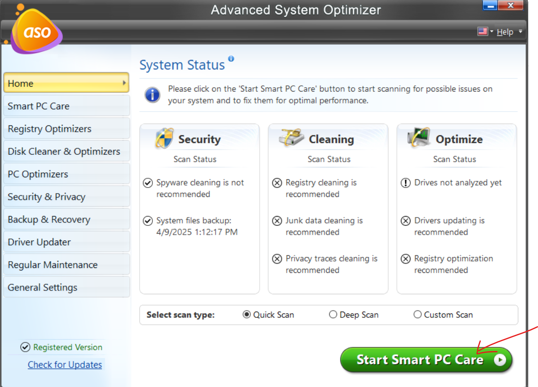Click the ASO application logo
Viewport: 538px width, 387px height.
[36, 32]
